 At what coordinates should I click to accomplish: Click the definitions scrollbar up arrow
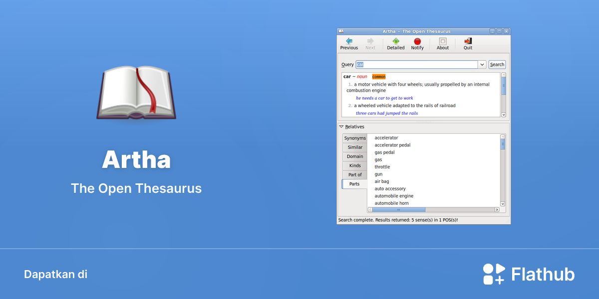[x=504, y=75]
